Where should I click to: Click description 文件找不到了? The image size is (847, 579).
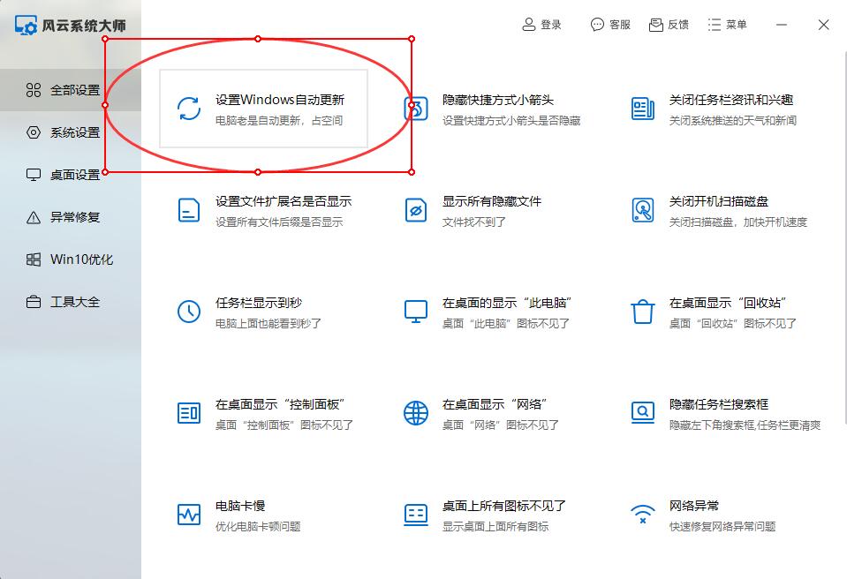(474, 222)
